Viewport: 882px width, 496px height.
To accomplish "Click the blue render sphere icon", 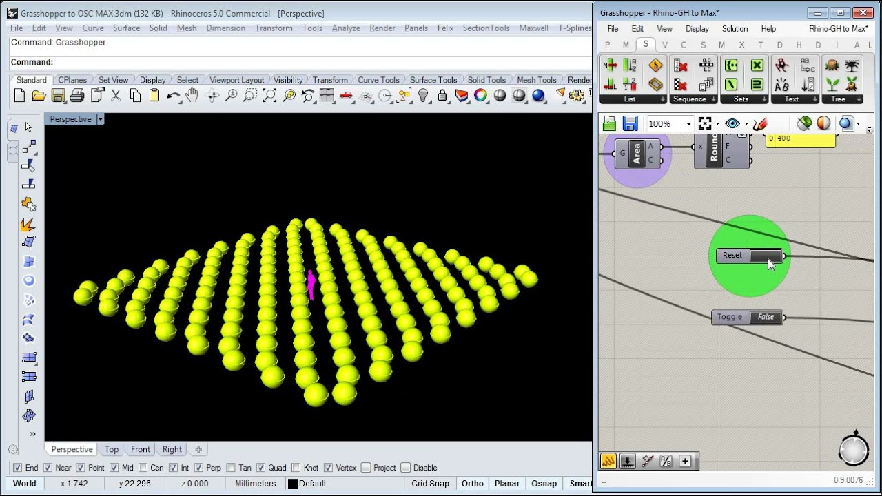I will tap(538, 96).
